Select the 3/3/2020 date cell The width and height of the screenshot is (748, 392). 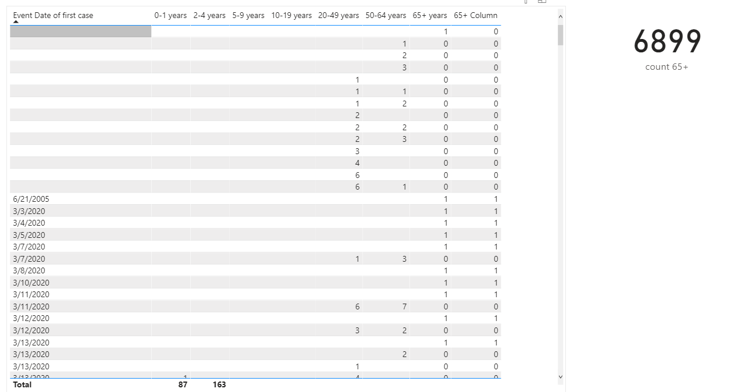click(x=29, y=211)
